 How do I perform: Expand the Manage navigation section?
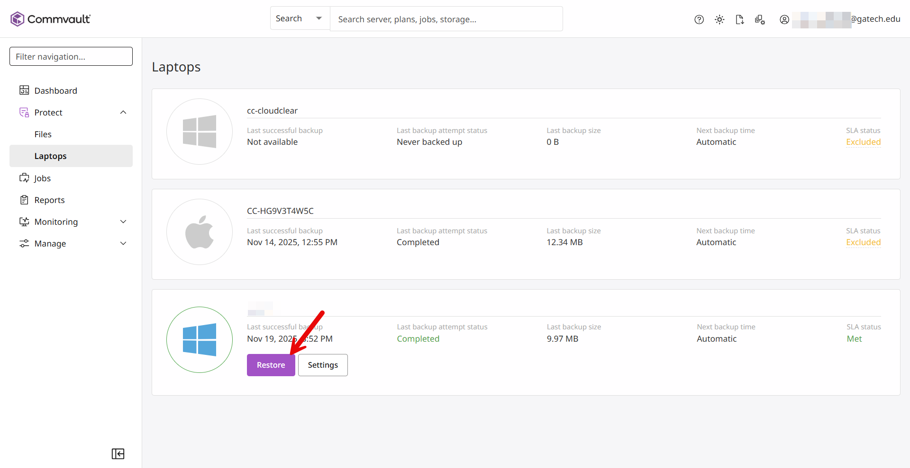[123, 244]
